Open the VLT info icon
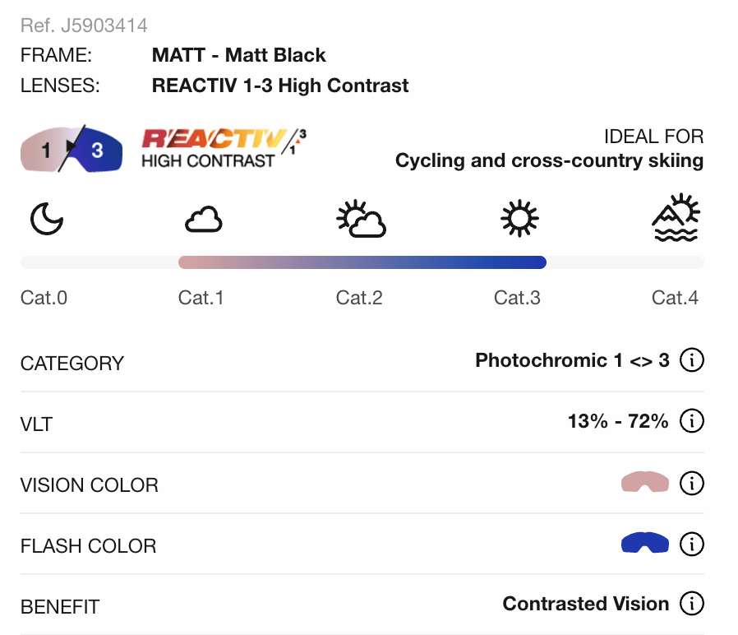738x635 pixels. pyautogui.click(x=692, y=422)
